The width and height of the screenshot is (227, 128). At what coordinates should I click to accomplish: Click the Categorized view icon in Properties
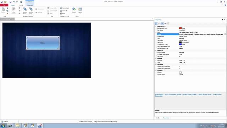[x=156, y=23]
